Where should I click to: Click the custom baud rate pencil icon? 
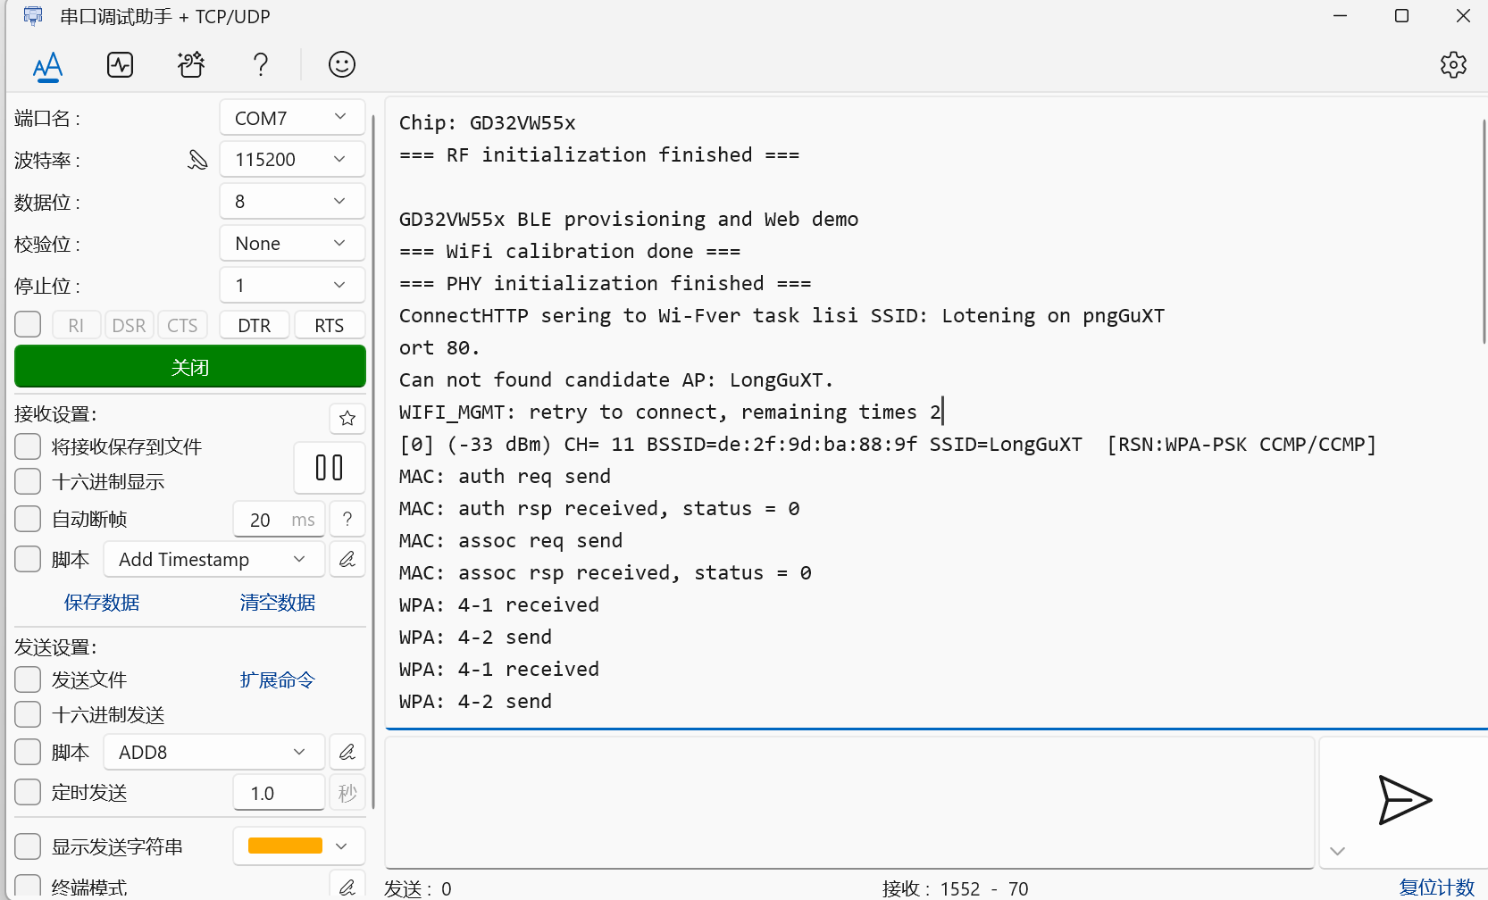197,160
